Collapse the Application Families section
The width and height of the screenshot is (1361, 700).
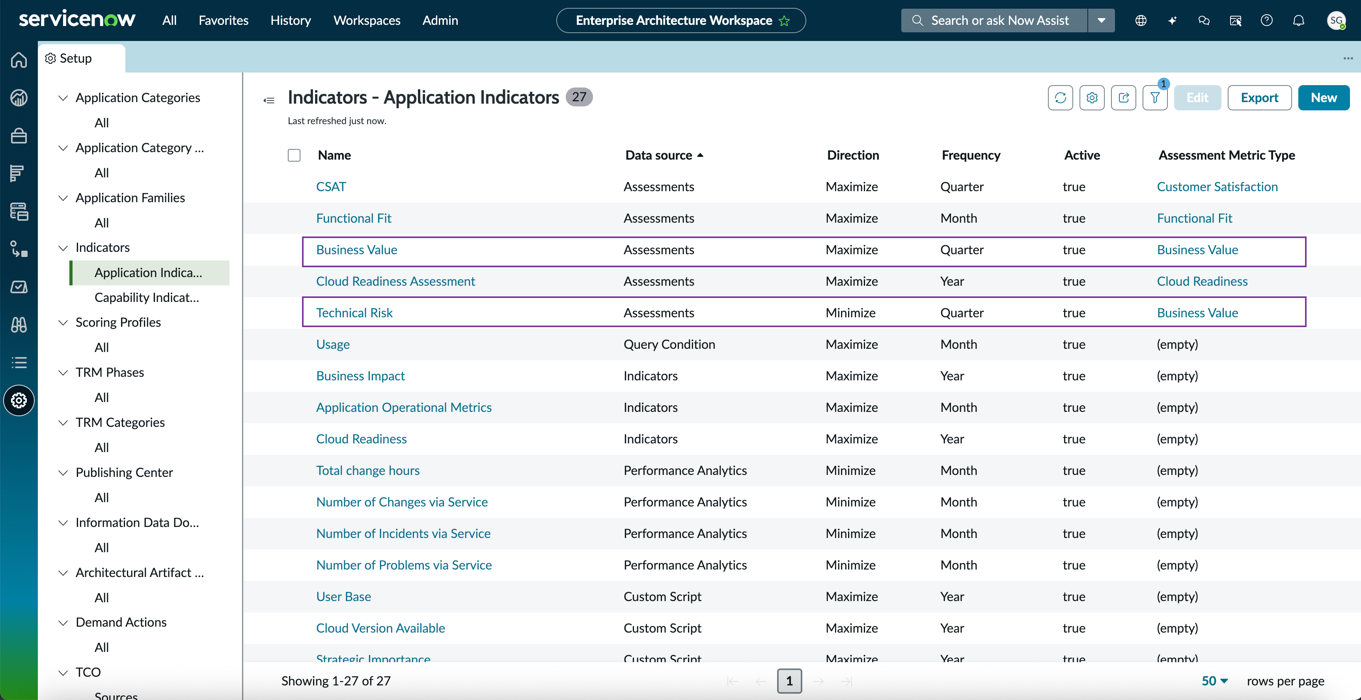[63, 198]
